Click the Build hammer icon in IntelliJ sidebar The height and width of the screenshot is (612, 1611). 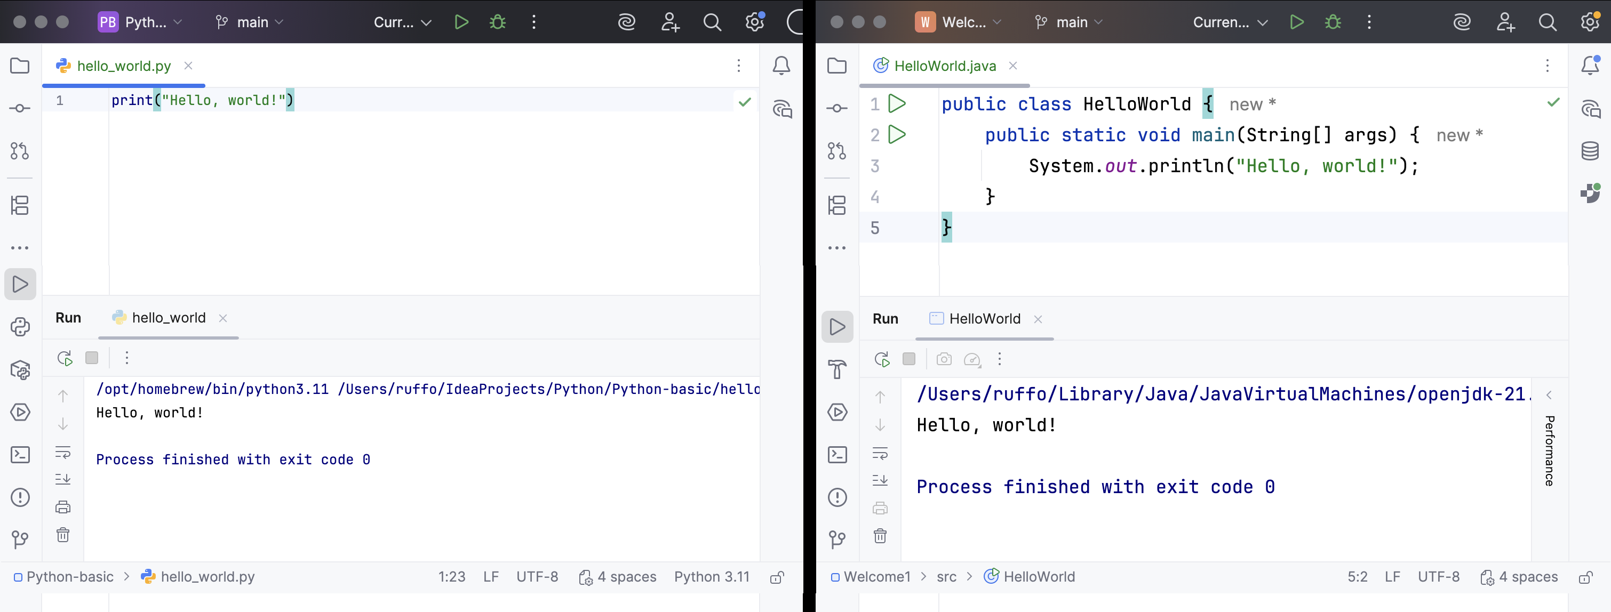click(837, 369)
